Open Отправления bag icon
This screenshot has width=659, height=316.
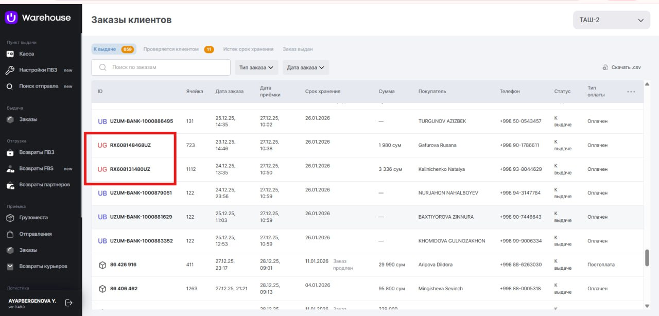point(10,234)
